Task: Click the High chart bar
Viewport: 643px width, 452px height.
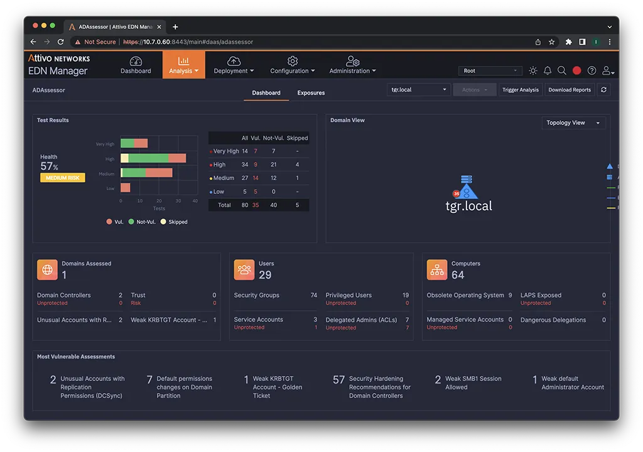Action: tap(153, 158)
